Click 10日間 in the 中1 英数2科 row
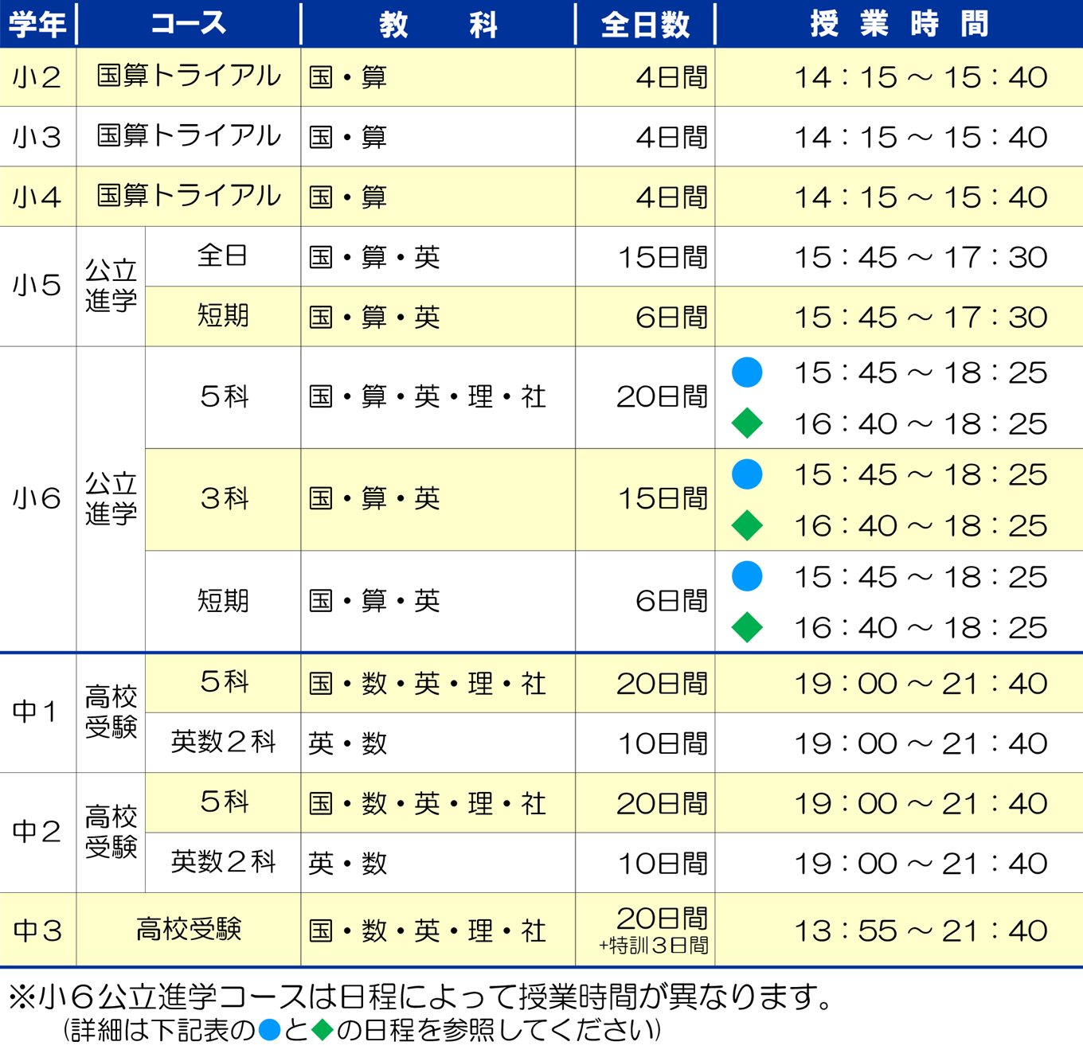This screenshot has height=1061, width=1083. pyautogui.click(x=663, y=743)
